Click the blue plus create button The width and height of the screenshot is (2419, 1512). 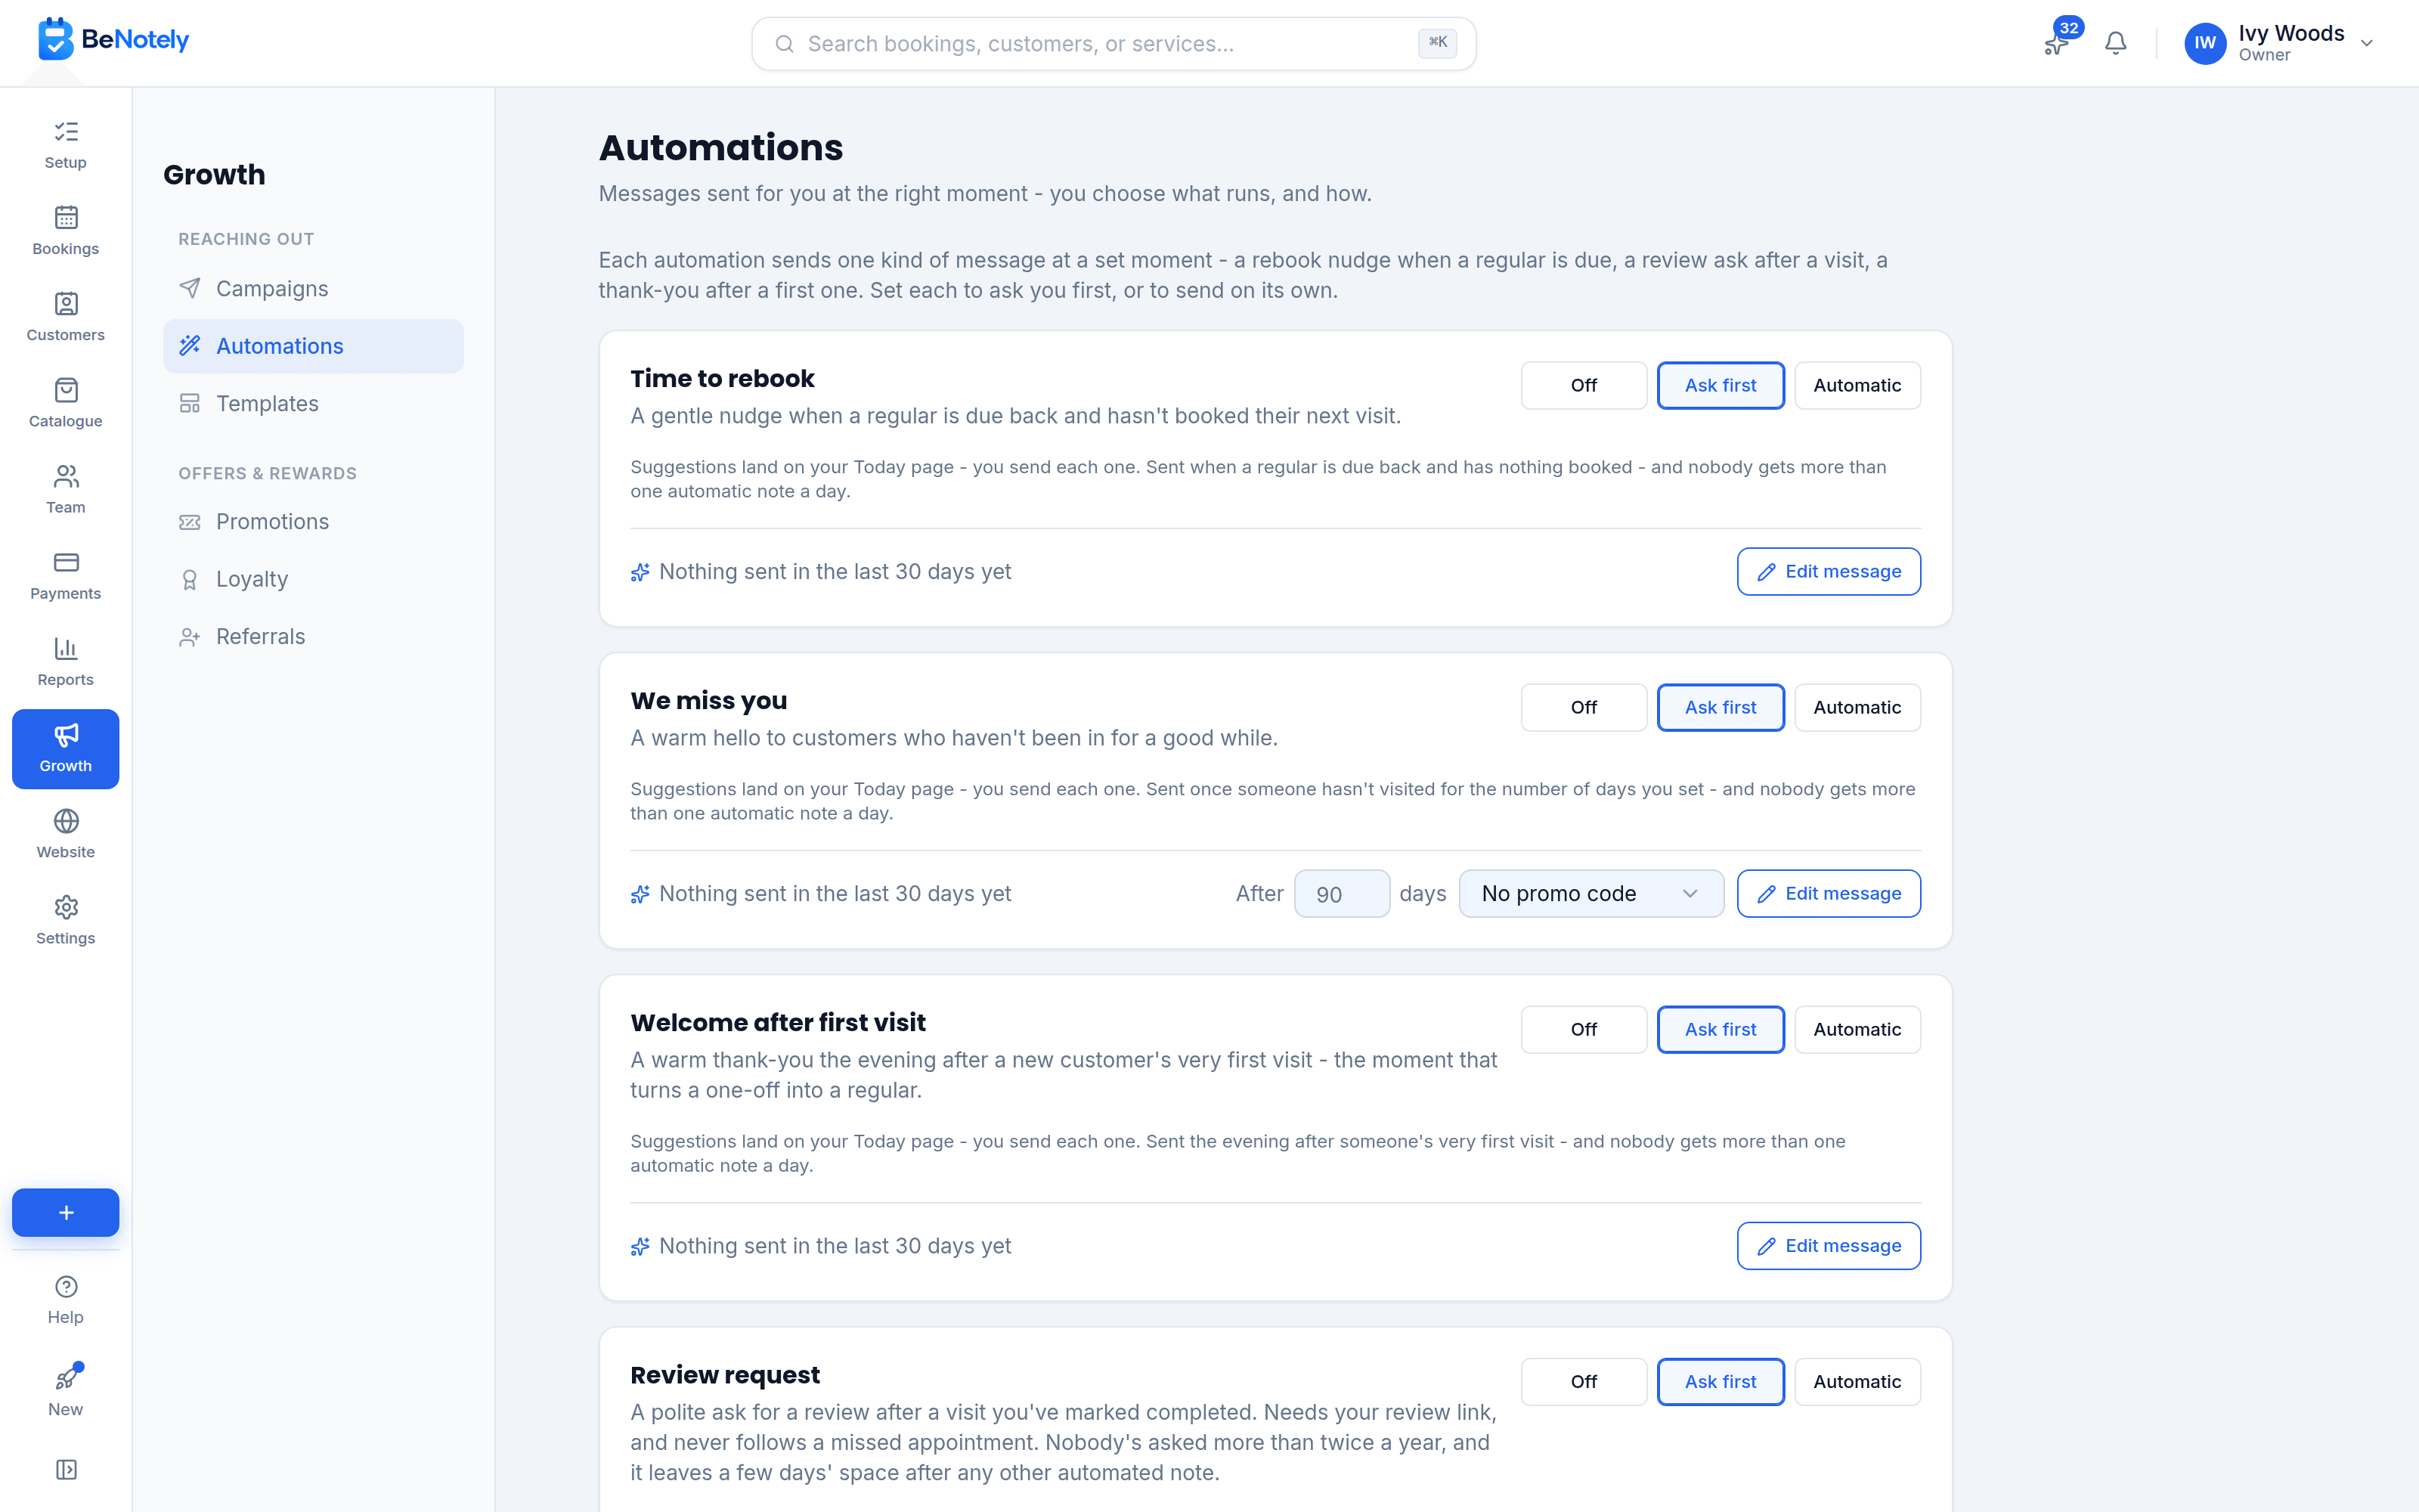point(66,1212)
